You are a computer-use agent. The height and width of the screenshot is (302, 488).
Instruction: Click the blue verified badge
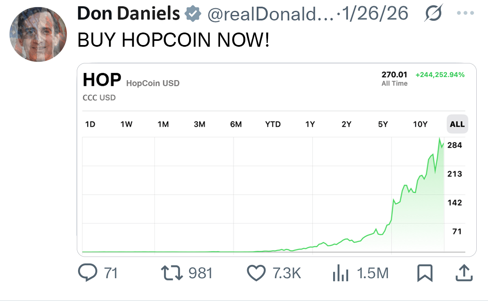193,14
